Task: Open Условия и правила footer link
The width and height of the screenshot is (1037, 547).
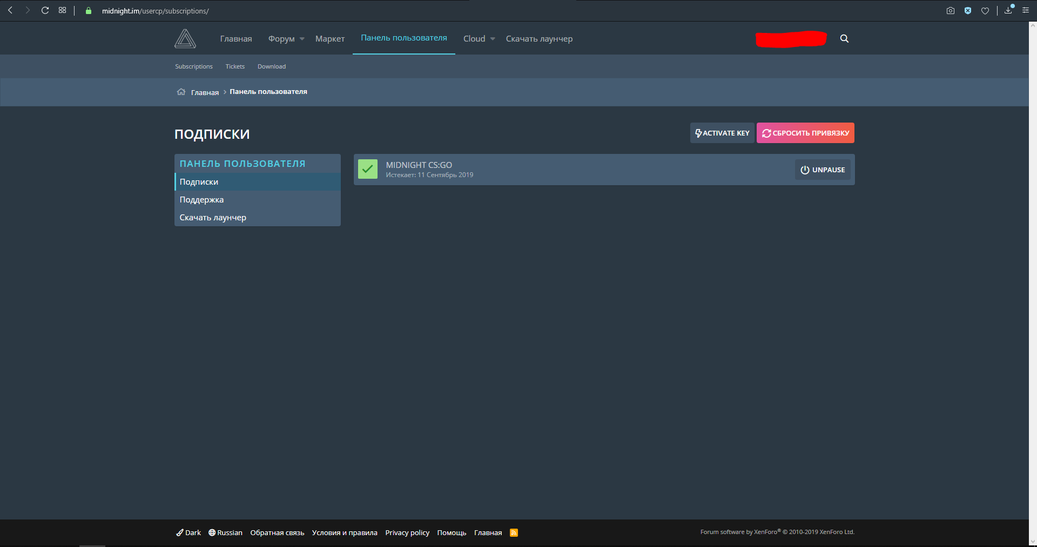Action: point(345,532)
